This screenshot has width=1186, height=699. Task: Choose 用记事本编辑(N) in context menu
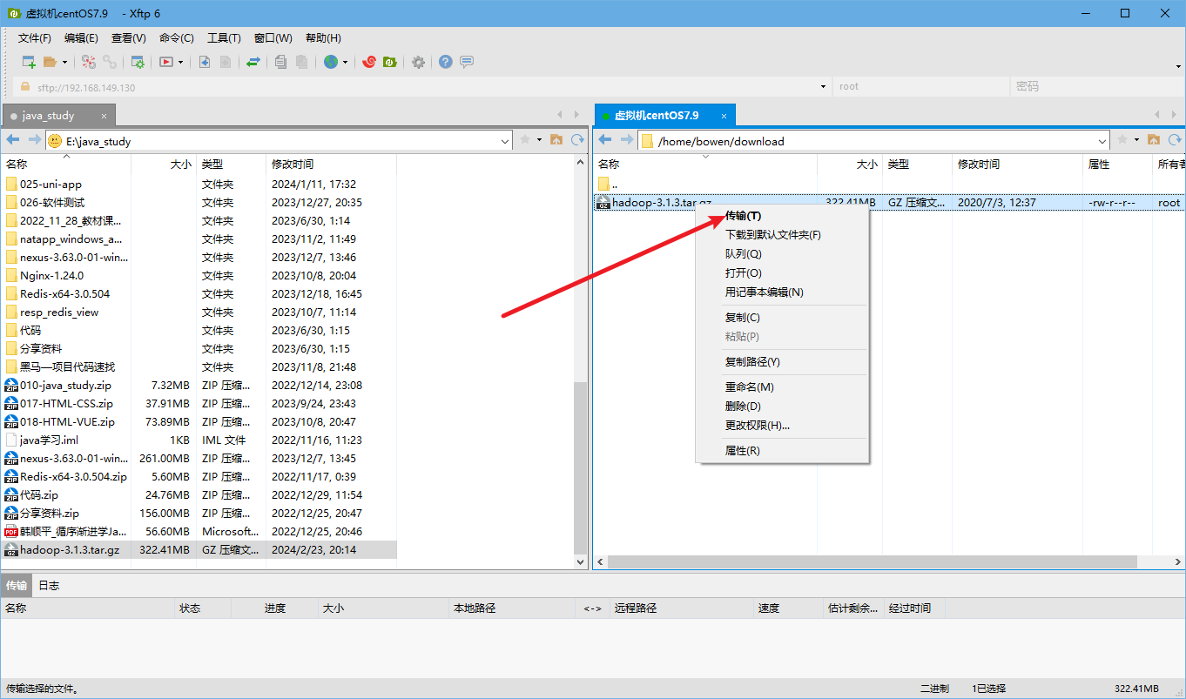[x=782, y=292]
